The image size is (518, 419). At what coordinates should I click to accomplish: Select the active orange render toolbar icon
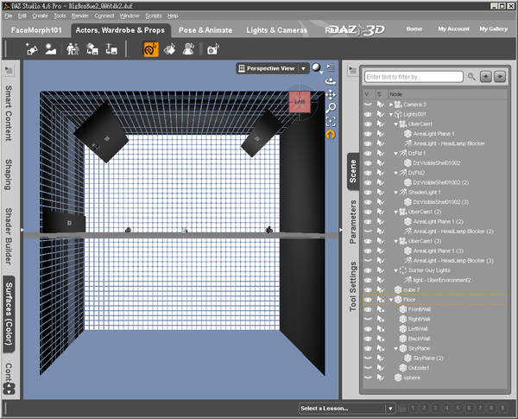pos(150,49)
